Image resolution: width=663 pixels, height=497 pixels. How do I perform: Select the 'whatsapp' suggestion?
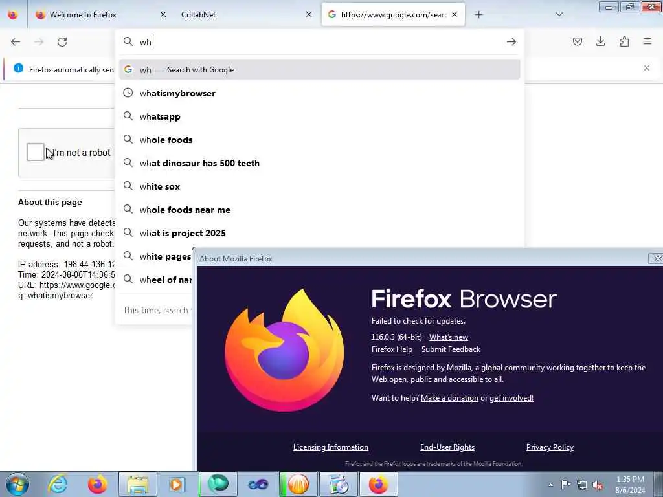pos(319,116)
